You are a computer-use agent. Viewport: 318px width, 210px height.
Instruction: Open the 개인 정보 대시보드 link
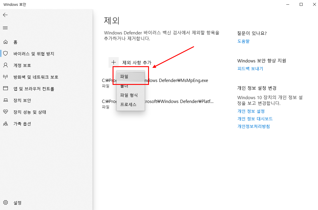pyautogui.click(x=255, y=119)
